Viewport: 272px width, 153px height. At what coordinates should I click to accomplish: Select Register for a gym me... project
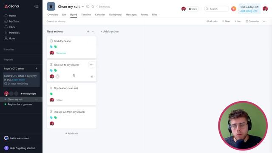[x=20, y=105]
